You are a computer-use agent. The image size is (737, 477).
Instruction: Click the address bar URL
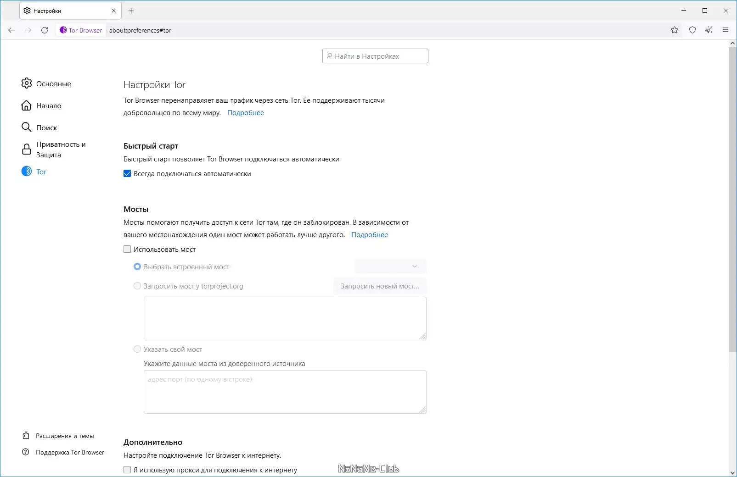[x=140, y=30]
